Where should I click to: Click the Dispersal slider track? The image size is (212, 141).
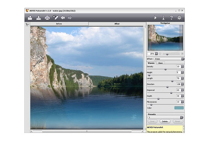coord(165,93)
